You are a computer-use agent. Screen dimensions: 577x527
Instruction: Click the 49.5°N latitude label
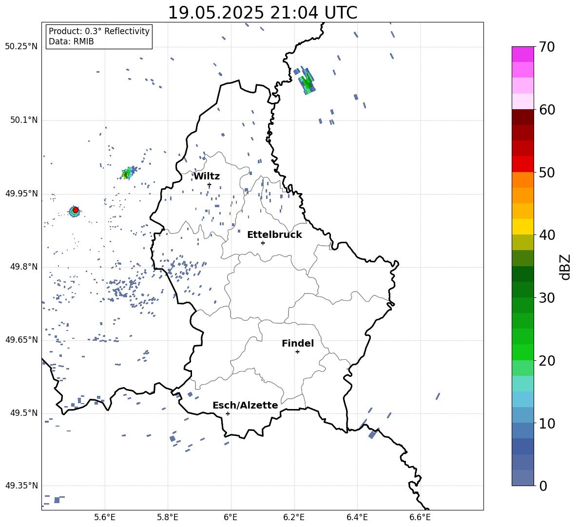(23, 413)
